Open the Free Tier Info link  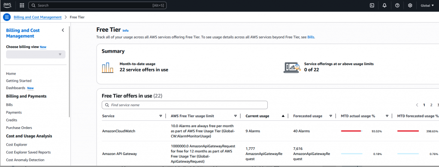click(126, 30)
